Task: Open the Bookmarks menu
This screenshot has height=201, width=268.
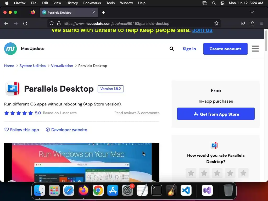Action: coord(92,3)
